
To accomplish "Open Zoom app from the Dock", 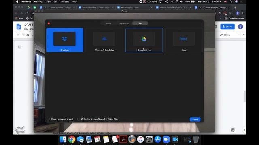I will coord(166,139).
